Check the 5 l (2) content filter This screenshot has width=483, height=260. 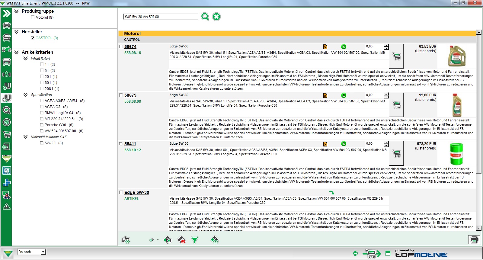click(x=42, y=71)
